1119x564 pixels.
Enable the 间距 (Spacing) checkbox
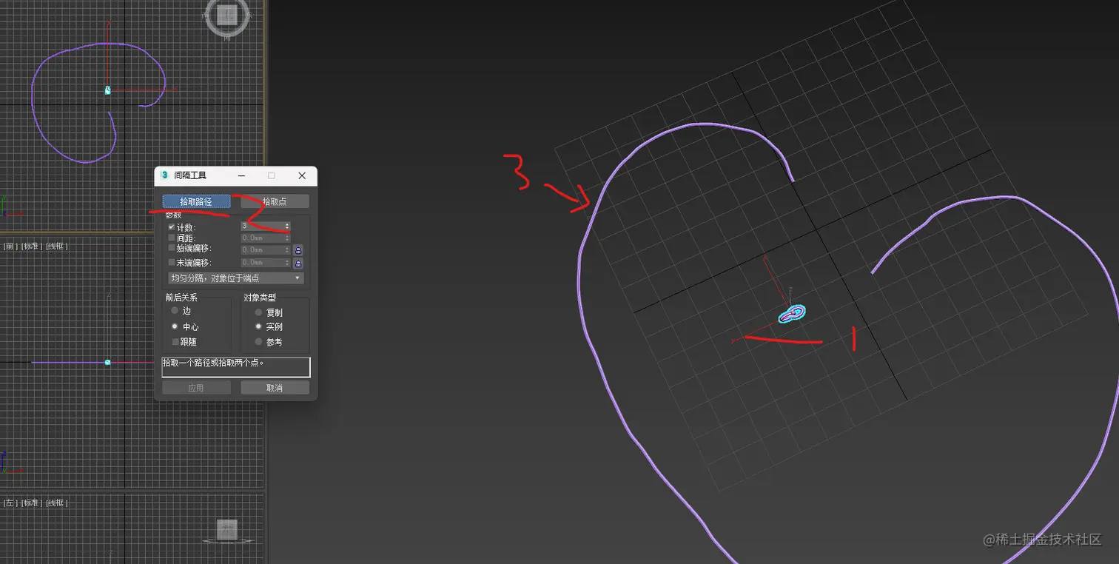(x=172, y=238)
